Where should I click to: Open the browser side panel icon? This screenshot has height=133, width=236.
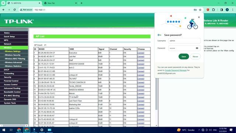[x=222, y=10]
